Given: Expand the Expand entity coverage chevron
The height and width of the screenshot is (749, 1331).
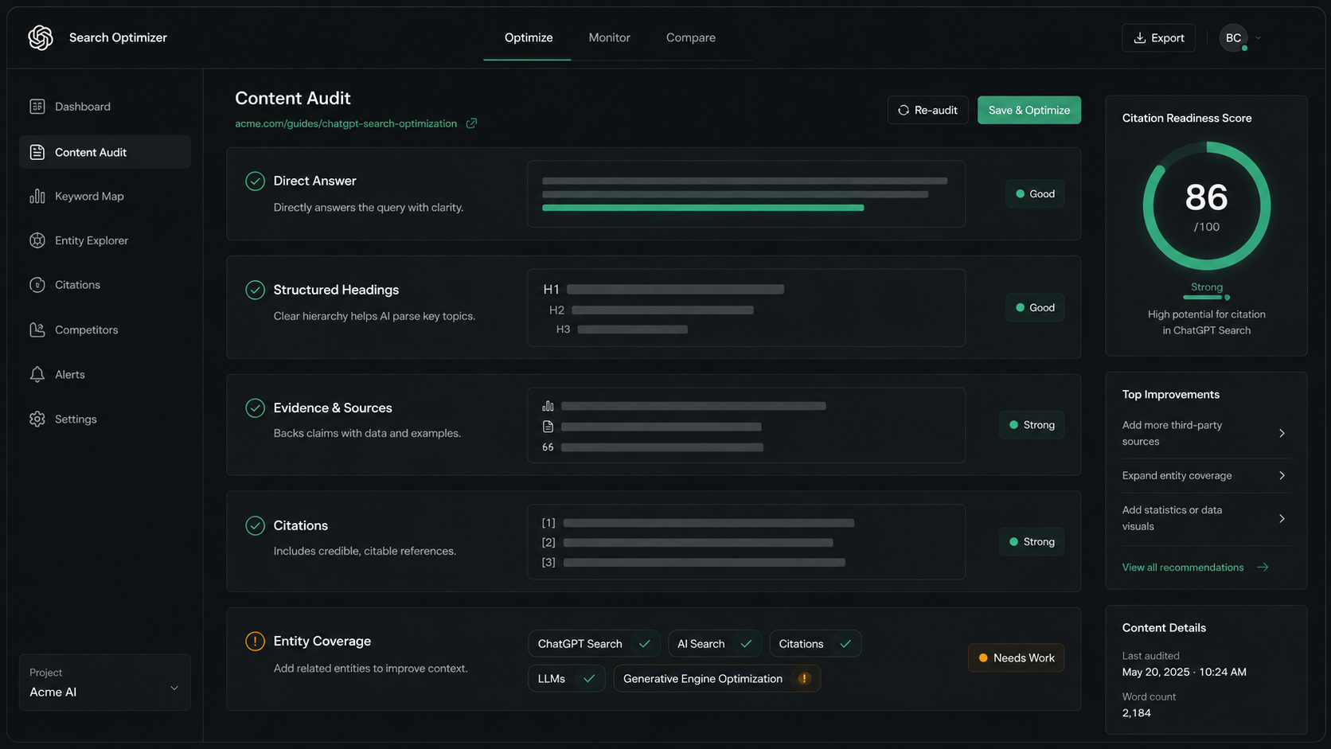Looking at the screenshot, I should tap(1282, 476).
